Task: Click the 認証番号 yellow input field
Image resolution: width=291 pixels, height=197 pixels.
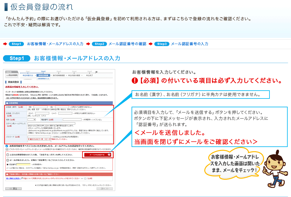Action: 23,165
